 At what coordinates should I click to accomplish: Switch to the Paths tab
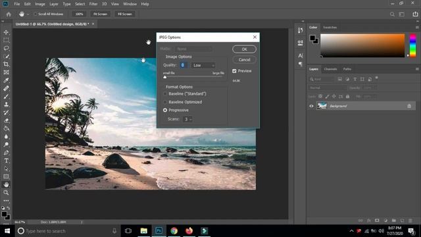coord(347,69)
